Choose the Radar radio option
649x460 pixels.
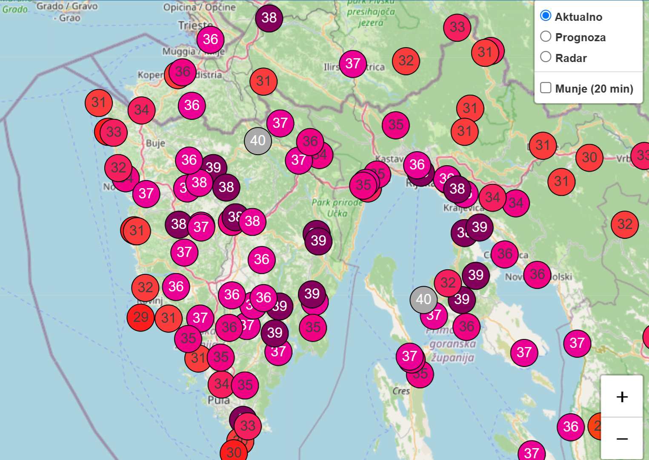coord(546,57)
